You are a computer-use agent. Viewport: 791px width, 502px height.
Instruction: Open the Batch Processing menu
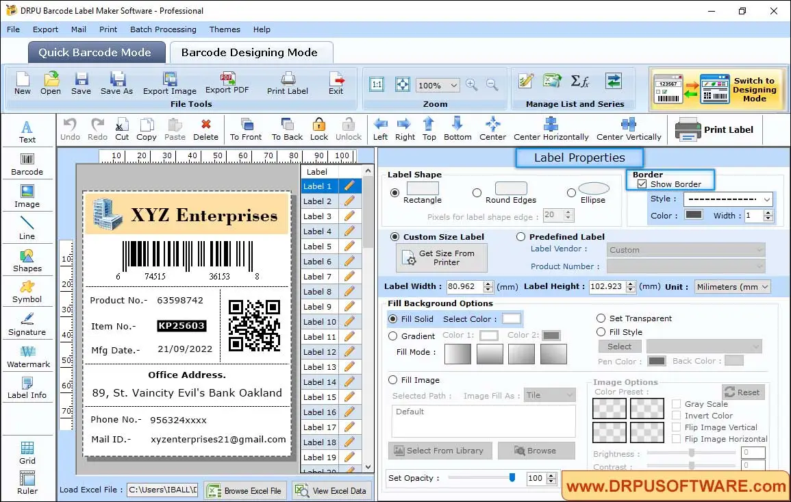[x=163, y=29]
